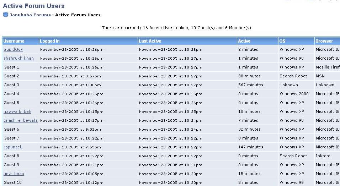Open shahrukh khan's profile link
Image resolution: width=340 pixels, height=186 pixels.
click(x=18, y=58)
